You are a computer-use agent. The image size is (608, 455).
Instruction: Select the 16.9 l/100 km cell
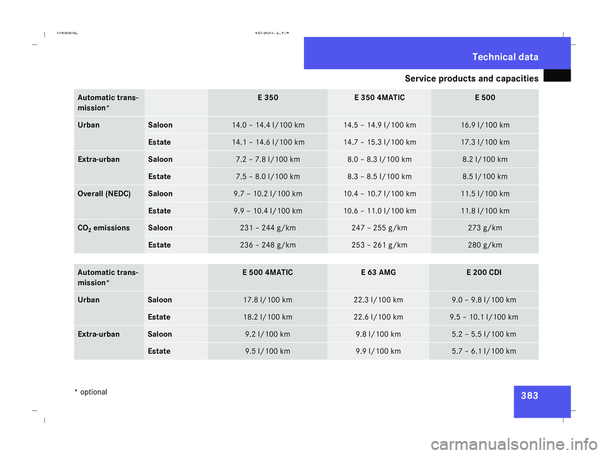click(484, 125)
